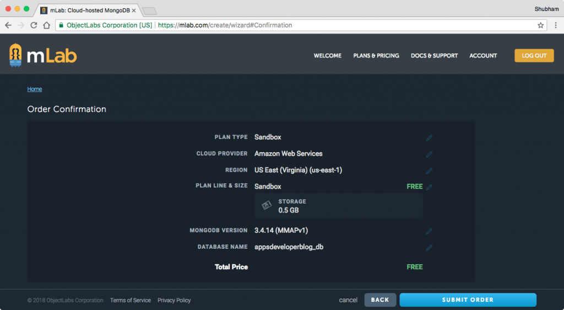Open Docs & Support menu
The width and height of the screenshot is (564, 310).
click(x=434, y=56)
